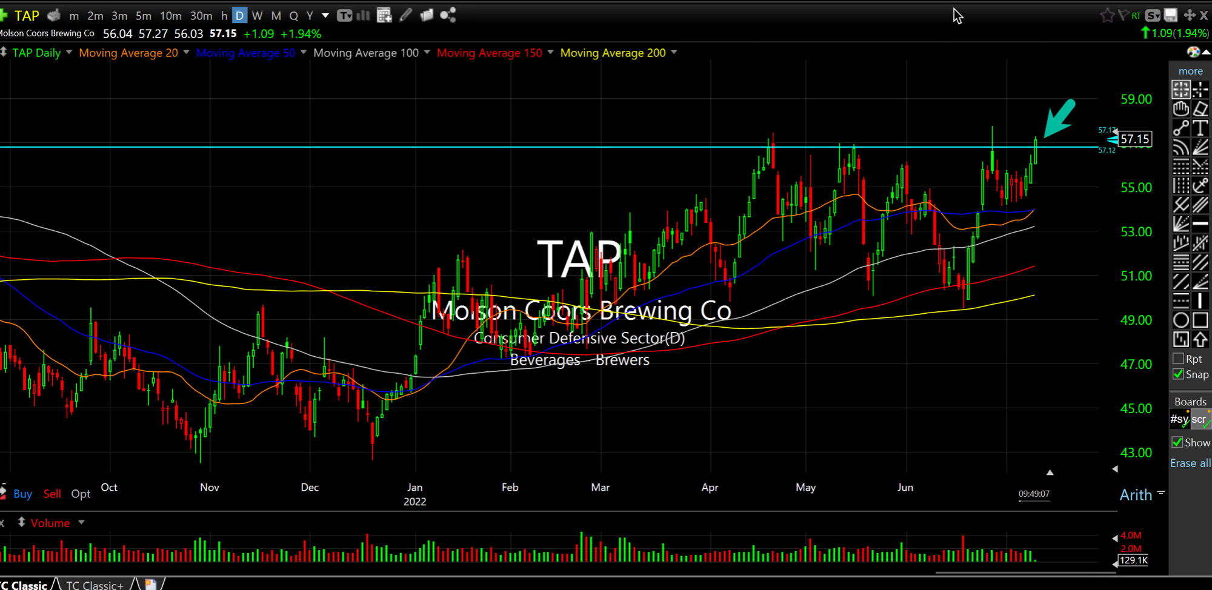Click the Opt options button

[x=81, y=494]
